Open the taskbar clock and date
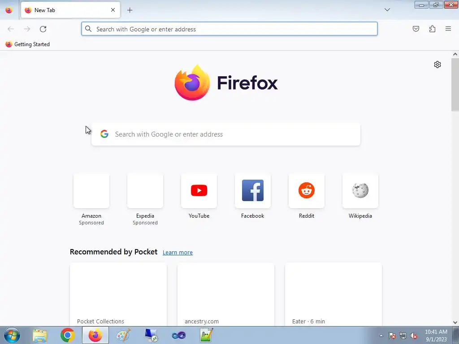This screenshot has height=344, width=459. [436, 335]
